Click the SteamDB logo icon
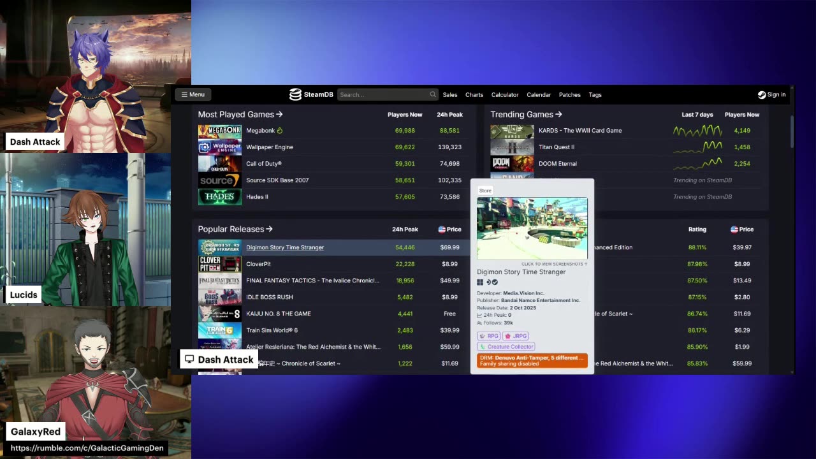 point(295,94)
